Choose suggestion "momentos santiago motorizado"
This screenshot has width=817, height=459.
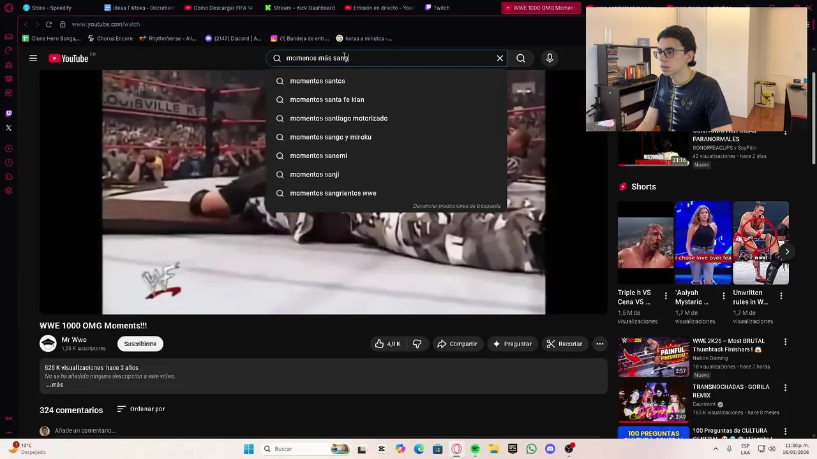[x=386, y=118]
